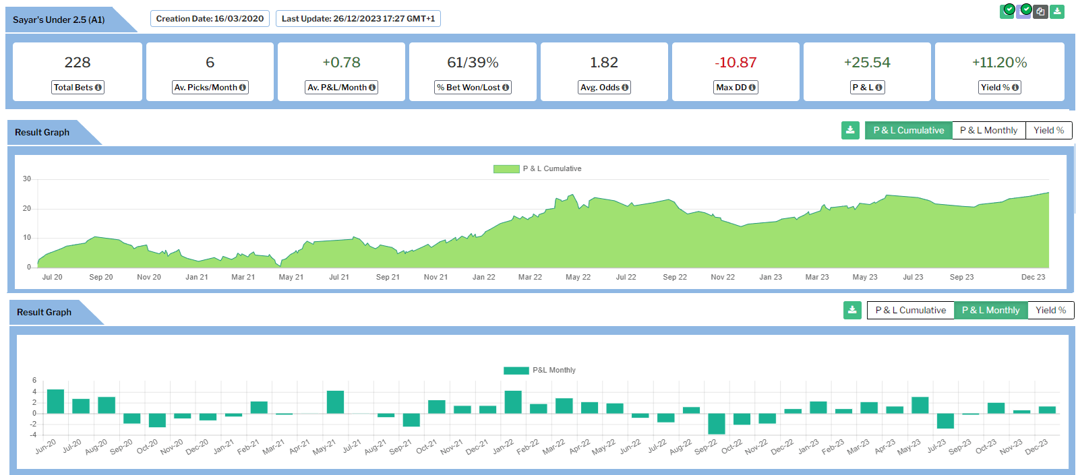1078x475 pixels.
Task: Click the info icon beside Max DD
Action: tap(752, 88)
